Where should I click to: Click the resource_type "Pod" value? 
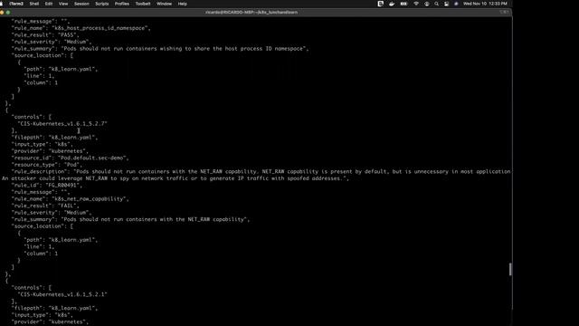[73, 165]
